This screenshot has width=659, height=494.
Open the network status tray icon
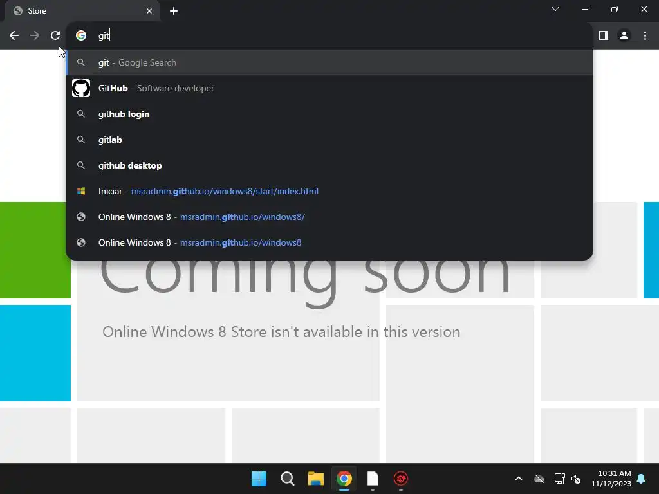(559, 479)
